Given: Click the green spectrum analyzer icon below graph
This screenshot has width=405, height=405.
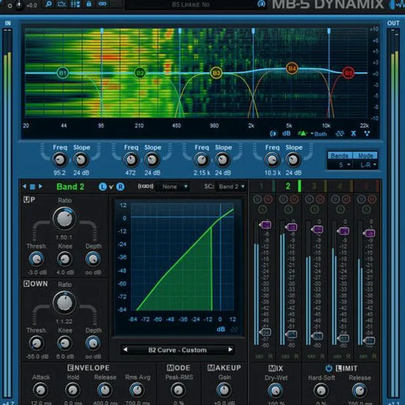Looking at the screenshot, I should 302,133.
